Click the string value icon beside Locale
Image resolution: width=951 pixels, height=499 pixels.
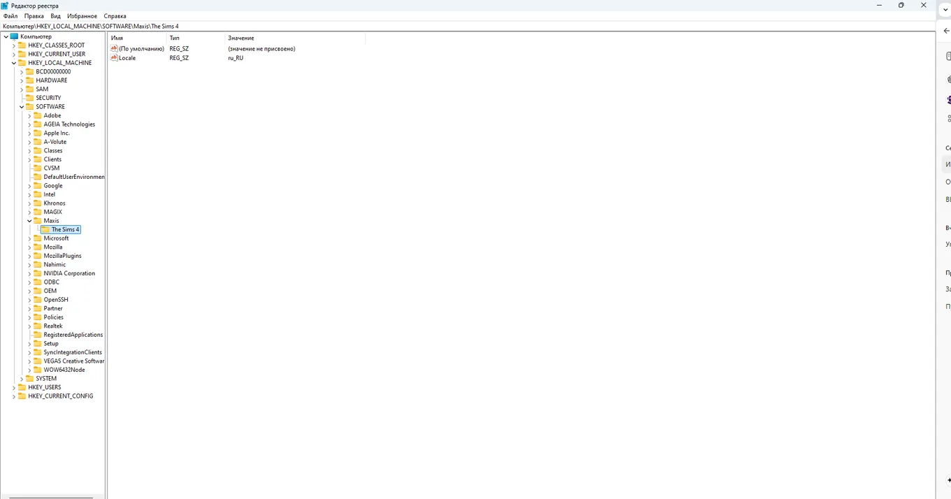(114, 57)
